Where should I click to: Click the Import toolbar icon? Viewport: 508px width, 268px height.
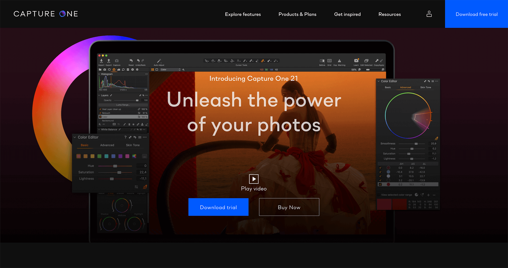coord(101,61)
